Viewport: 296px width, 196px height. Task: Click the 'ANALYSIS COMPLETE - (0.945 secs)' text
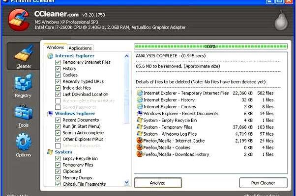(171, 56)
